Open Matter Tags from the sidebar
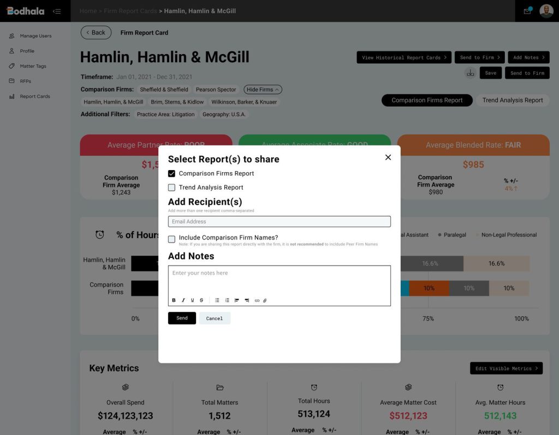The width and height of the screenshot is (559, 435). 28,66
